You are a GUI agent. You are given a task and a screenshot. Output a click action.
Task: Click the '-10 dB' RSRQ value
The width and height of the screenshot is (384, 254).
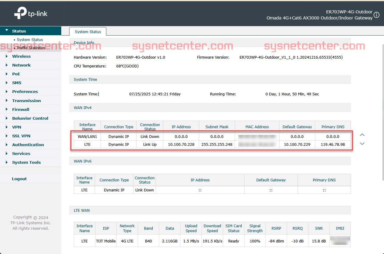click(x=297, y=241)
